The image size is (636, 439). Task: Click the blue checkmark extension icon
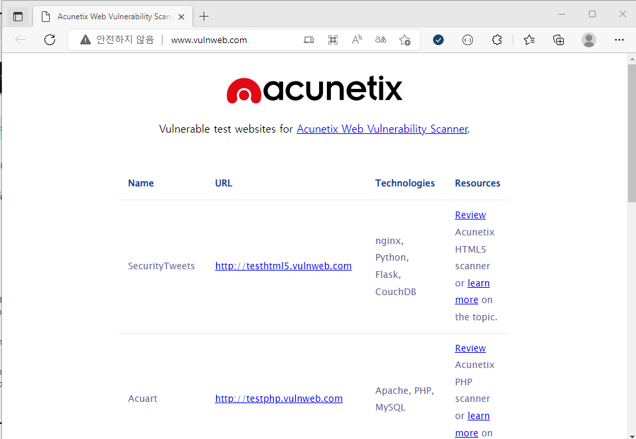(x=438, y=40)
